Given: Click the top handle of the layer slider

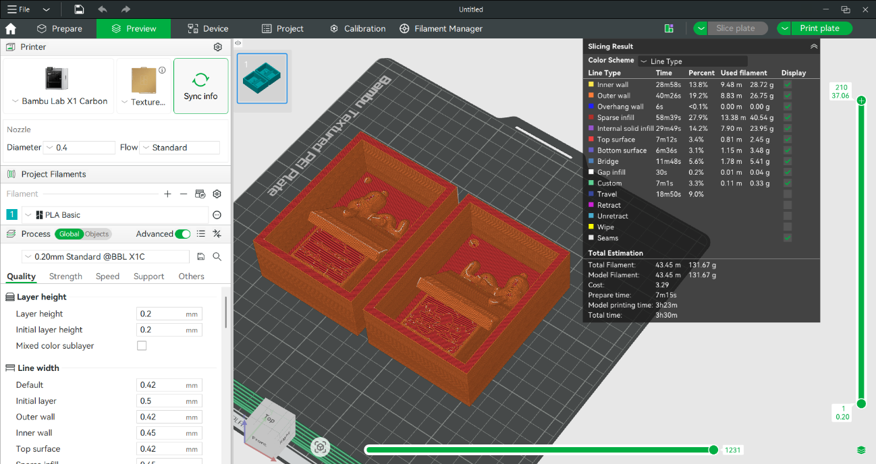Looking at the screenshot, I should (861, 100).
